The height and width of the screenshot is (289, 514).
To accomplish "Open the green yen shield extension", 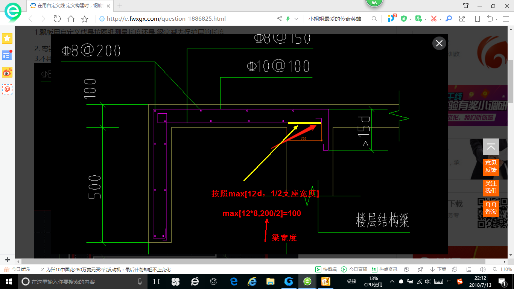I will [404, 19].
